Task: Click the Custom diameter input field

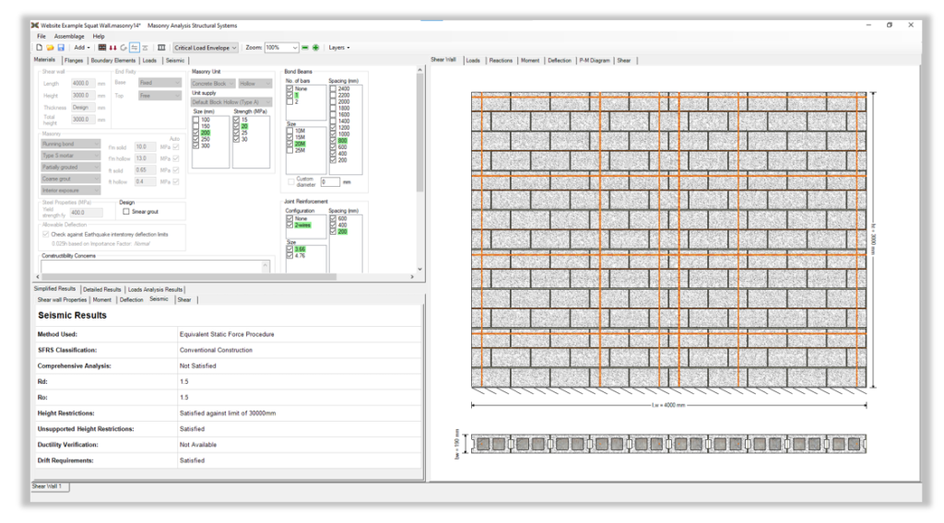Action: point(330,181)
